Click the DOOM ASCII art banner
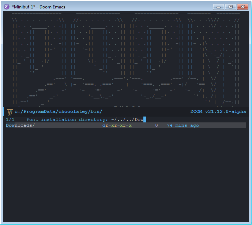The image size is (252, 225). click(x=126, y=59)
